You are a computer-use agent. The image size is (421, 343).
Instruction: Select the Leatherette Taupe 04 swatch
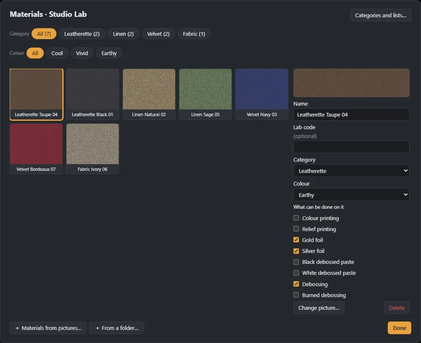tap(36, 94)
